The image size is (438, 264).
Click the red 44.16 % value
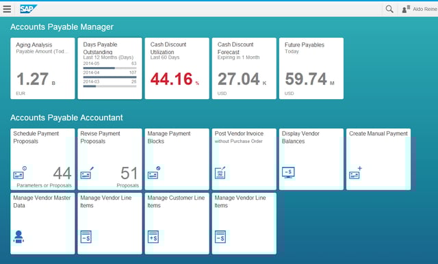[175, 79]
